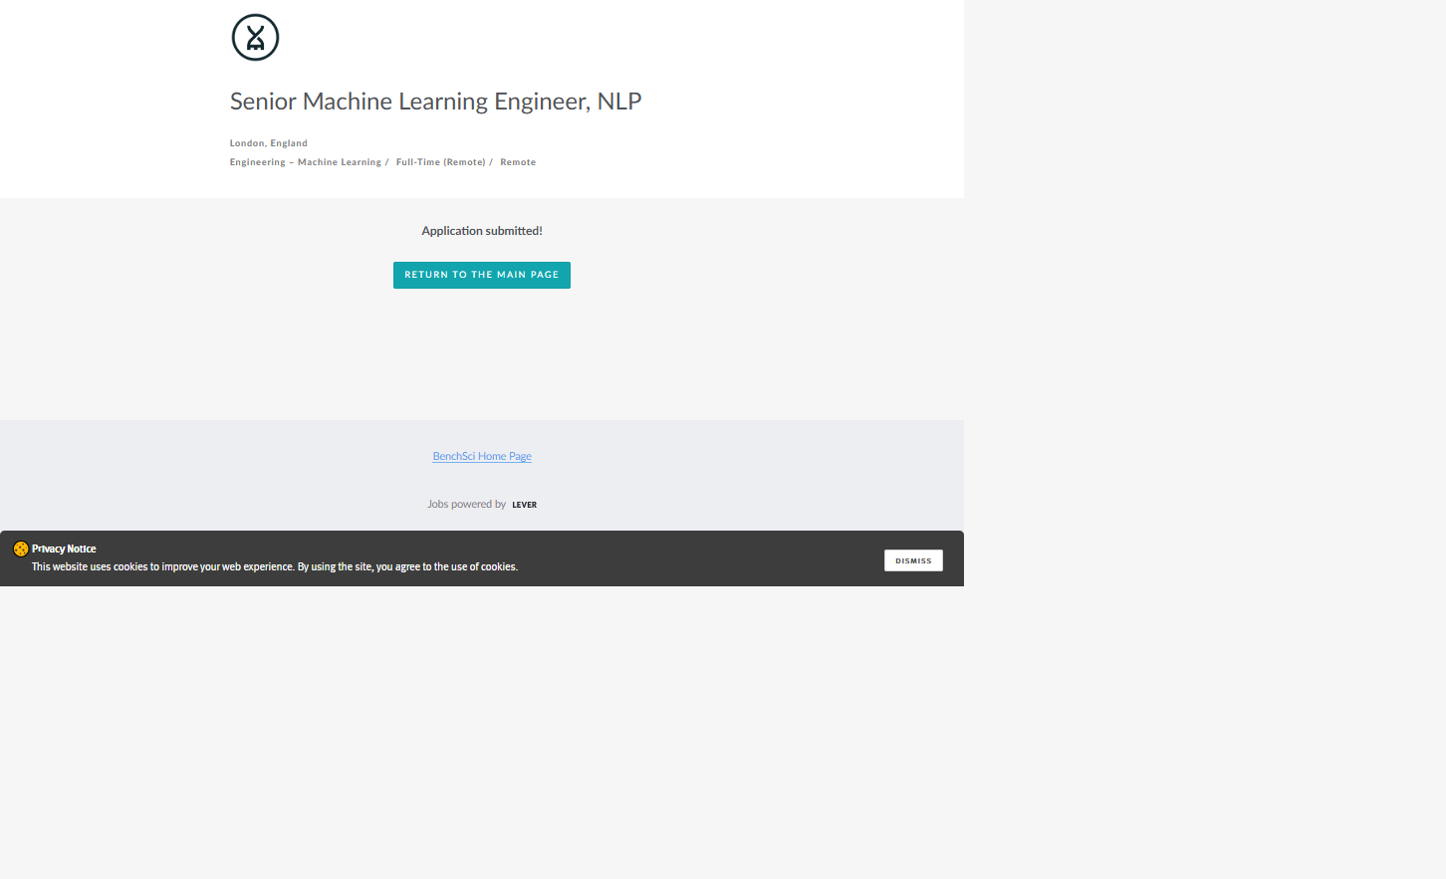
Task: Open the Lever logo link
Action: [524, 505]
